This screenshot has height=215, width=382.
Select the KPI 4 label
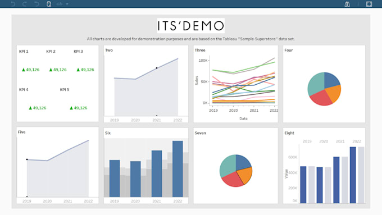click(x=24, y=90)
